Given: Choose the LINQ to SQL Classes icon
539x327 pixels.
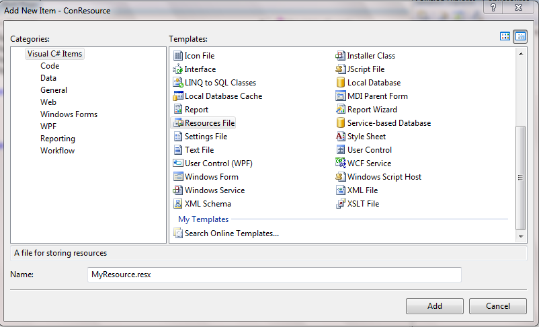Looking at the screenshot, I should 177,83.
